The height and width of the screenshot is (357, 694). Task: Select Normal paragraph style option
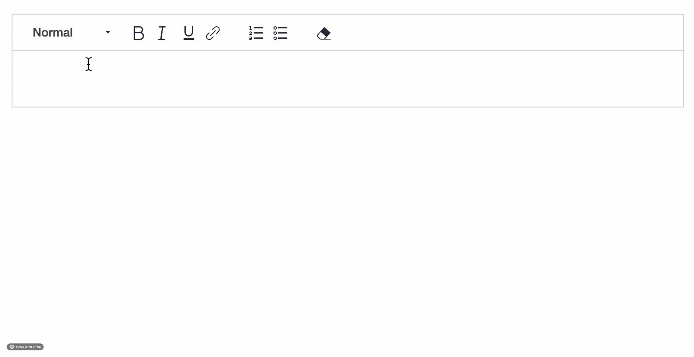click(70, 32)
